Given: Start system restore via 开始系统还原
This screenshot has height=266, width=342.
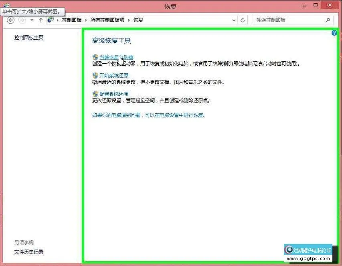Looking at the screenshot, I should point(114,75).
